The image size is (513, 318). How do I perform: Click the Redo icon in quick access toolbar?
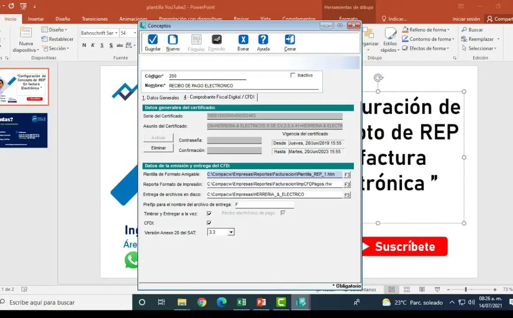(11, 6)
